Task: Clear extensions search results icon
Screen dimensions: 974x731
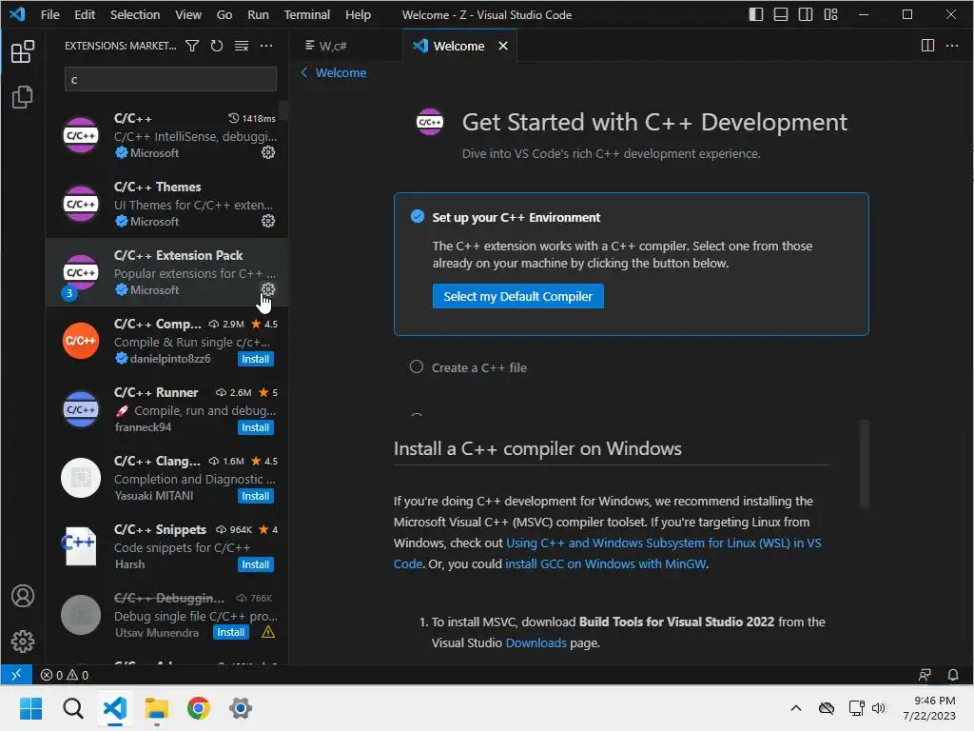Action: 242,46
